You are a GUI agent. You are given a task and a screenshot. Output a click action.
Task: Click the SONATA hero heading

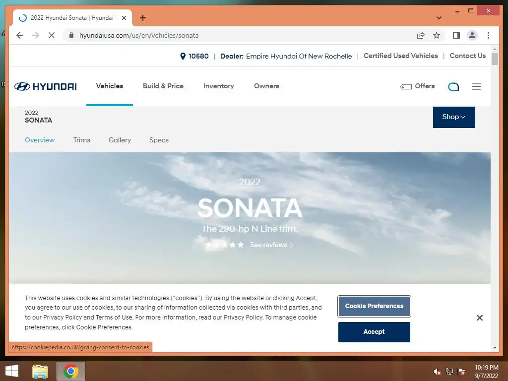[x=250, y=208]
